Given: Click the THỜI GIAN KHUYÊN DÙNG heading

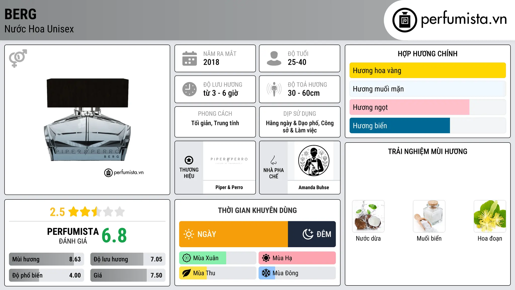Looking at the screenshot, I should point(257,210).
